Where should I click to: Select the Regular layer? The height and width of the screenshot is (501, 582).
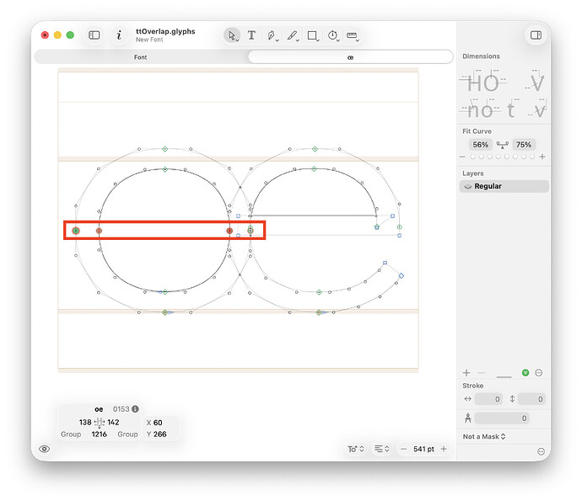coord(504,186)
